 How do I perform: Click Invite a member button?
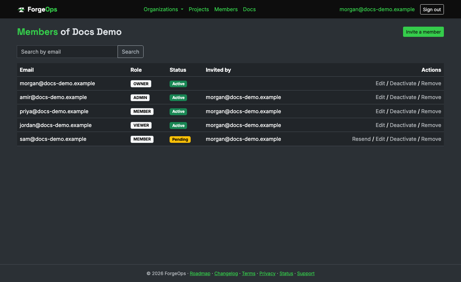click(423, 32)
